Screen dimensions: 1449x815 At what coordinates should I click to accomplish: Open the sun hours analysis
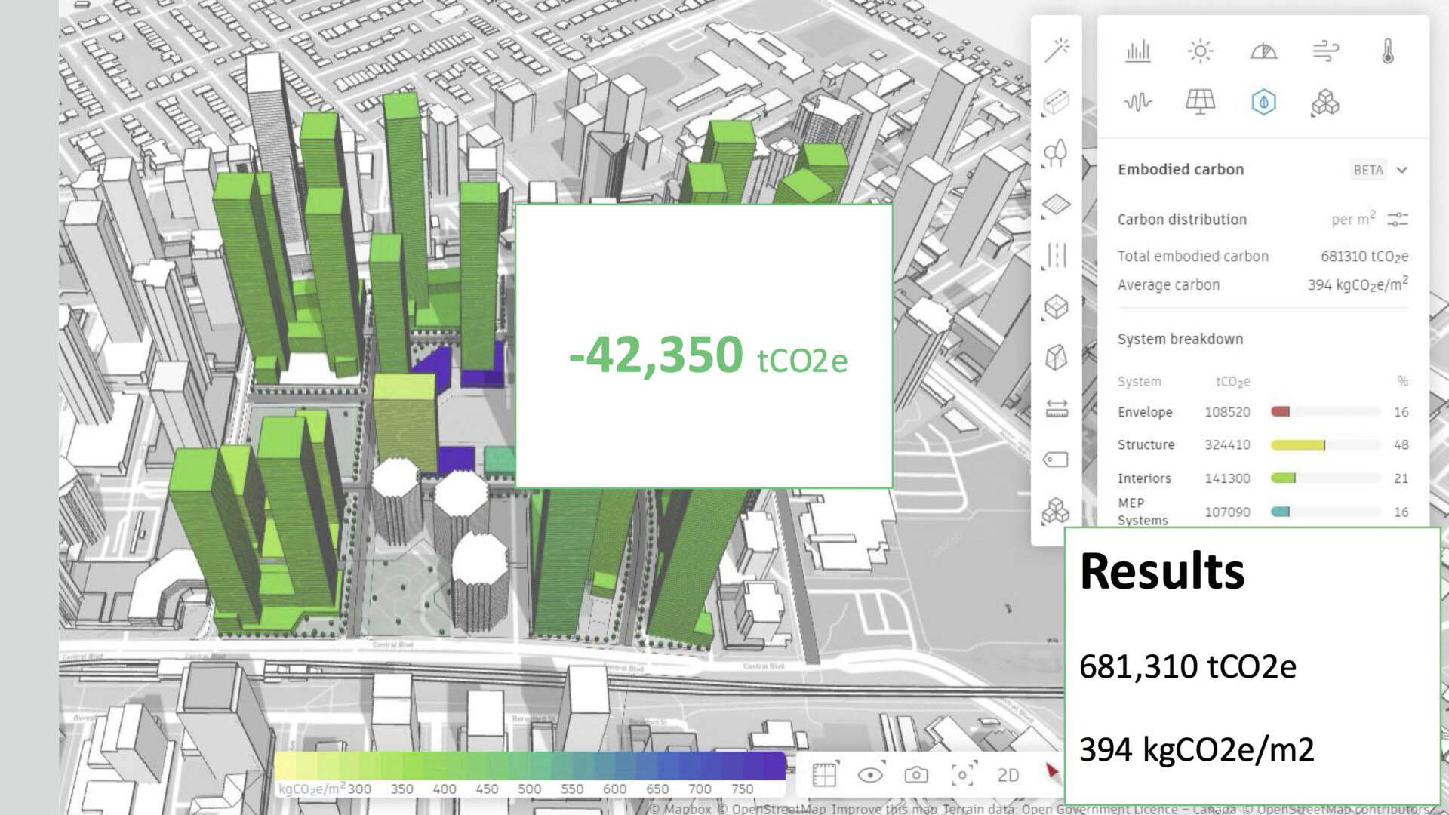point(1200,51)
